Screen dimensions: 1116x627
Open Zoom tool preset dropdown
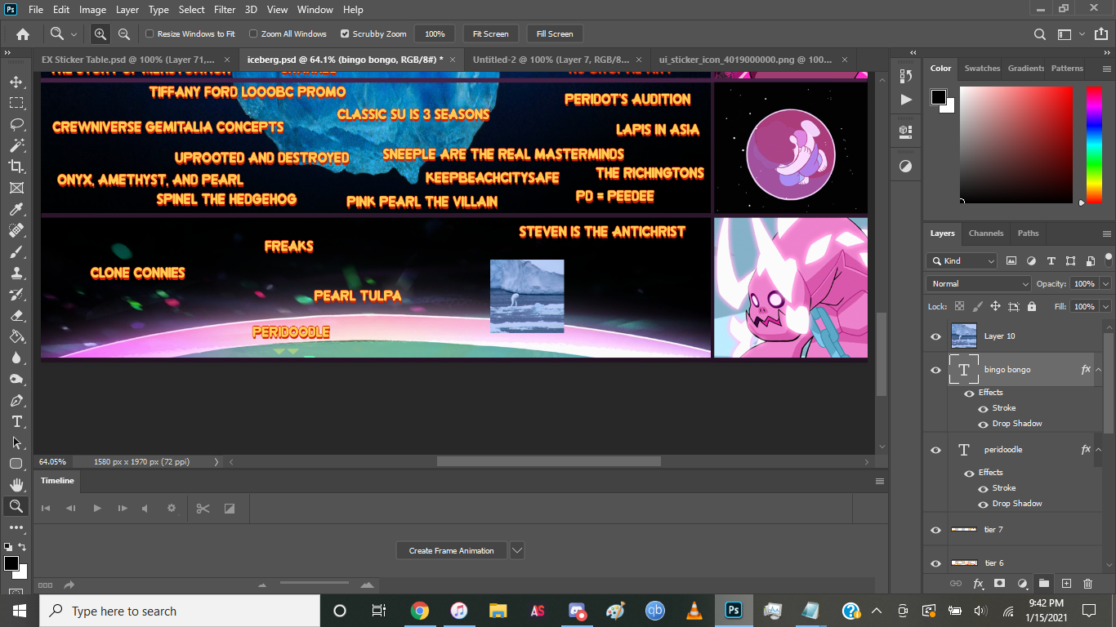pos(74,34)
